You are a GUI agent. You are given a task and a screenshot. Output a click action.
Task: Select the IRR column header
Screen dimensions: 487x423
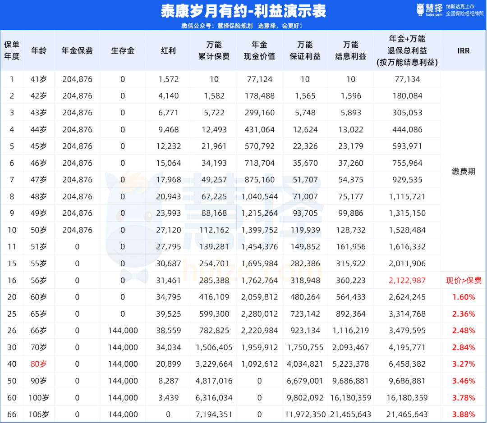click(463, 50)
